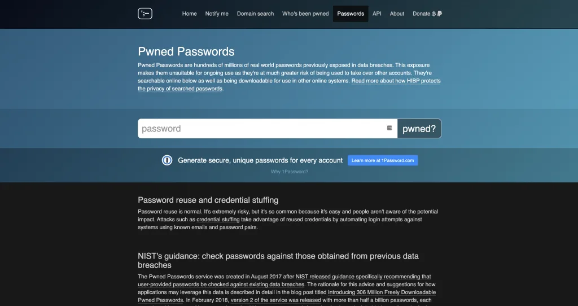Open Who's been pwned page
The height and width of the screenshot is (306, 578).
click(305, 14)
